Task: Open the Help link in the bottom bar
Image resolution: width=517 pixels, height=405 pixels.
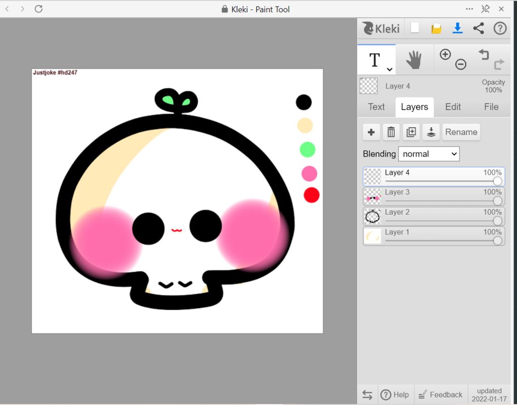Action: point(395,395)
